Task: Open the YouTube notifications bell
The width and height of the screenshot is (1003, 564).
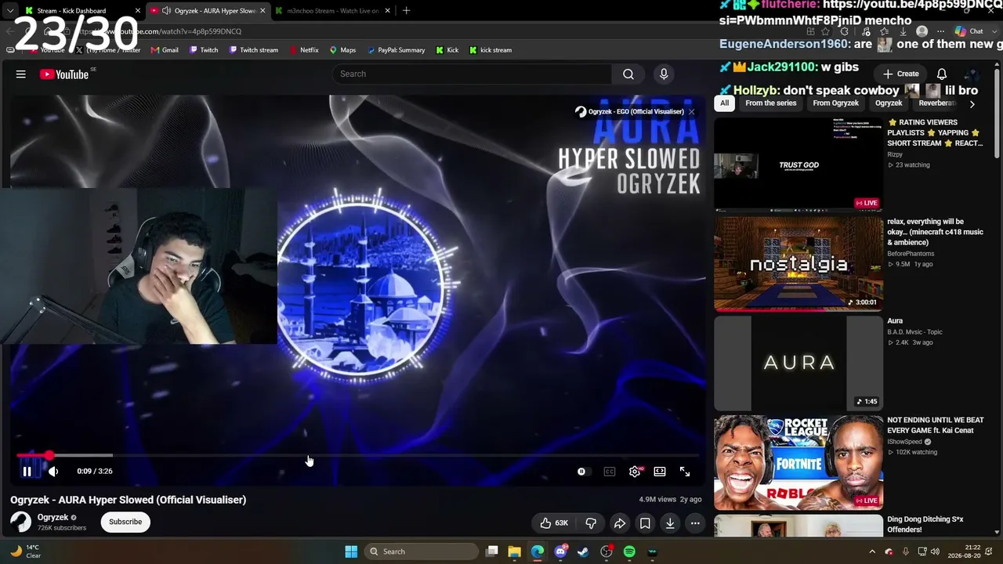Action: (942, 74)
